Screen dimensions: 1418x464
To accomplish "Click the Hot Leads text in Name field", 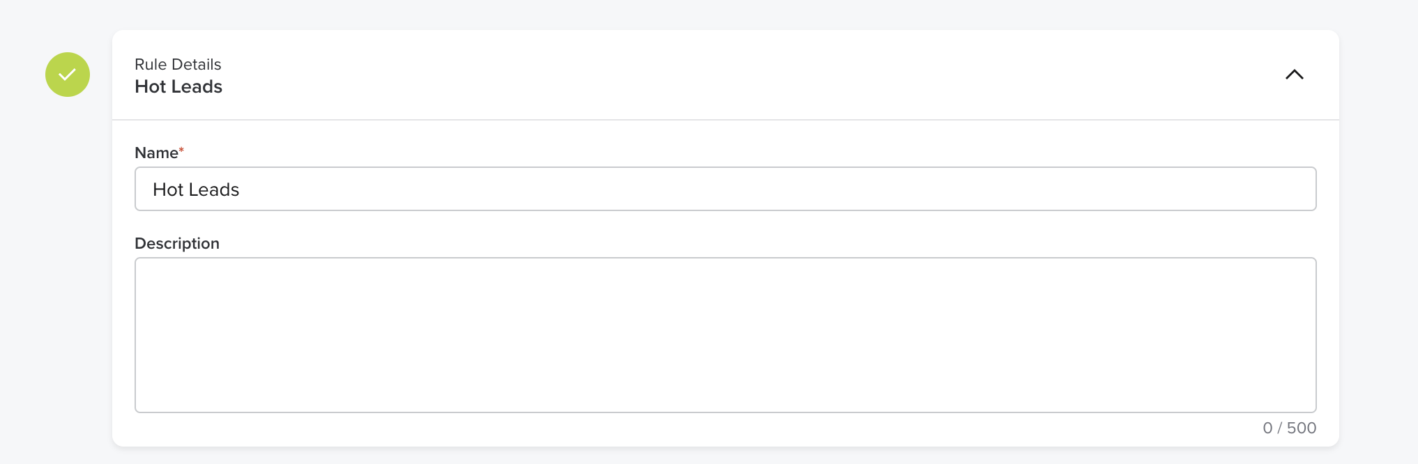I will pos(196,190).
